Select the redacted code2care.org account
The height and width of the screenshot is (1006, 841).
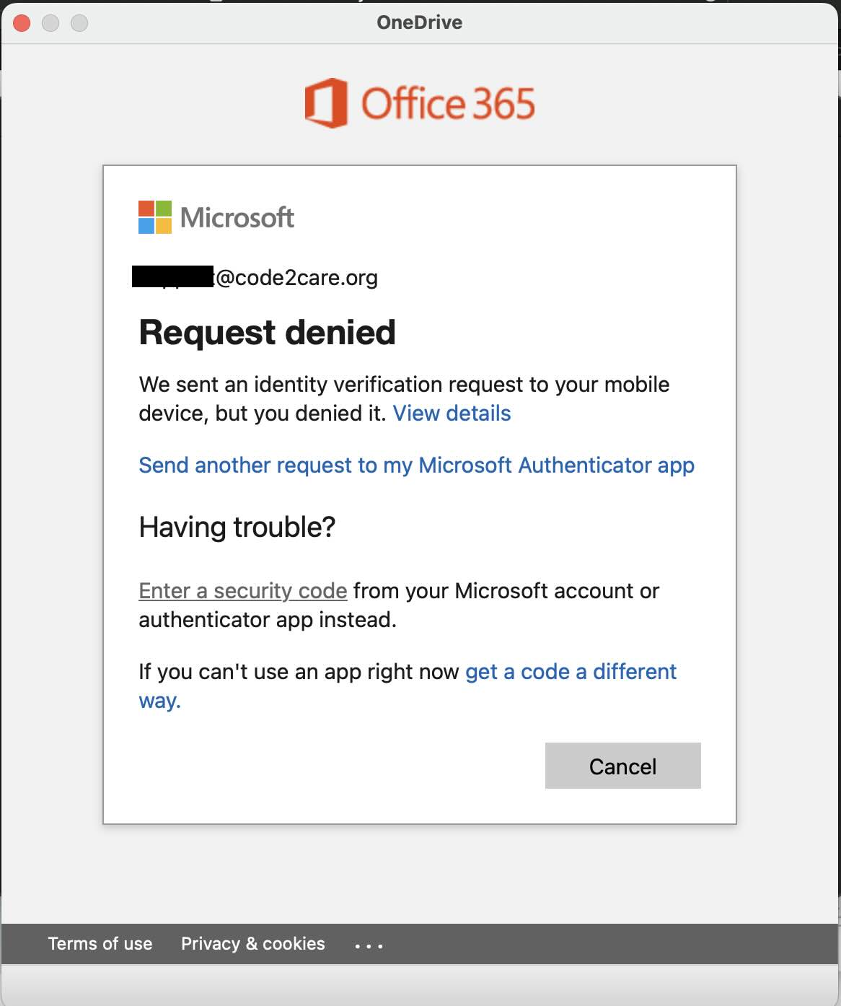coord(256,278)
